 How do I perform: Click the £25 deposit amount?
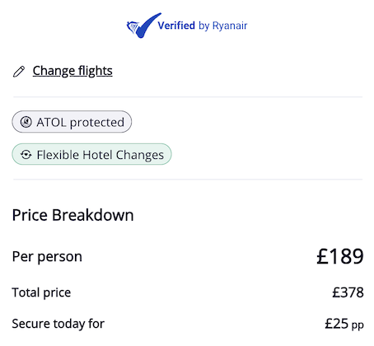pyautogui.click(x=337, y=324)
